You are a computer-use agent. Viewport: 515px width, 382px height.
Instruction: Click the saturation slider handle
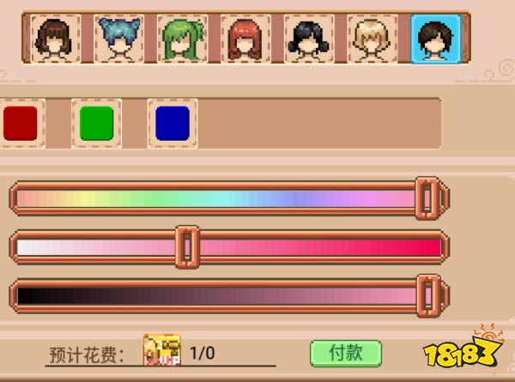(187, 247)
